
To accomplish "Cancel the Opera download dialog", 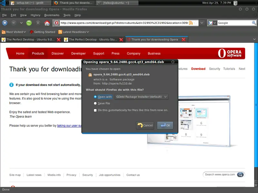I will [145, 125].
